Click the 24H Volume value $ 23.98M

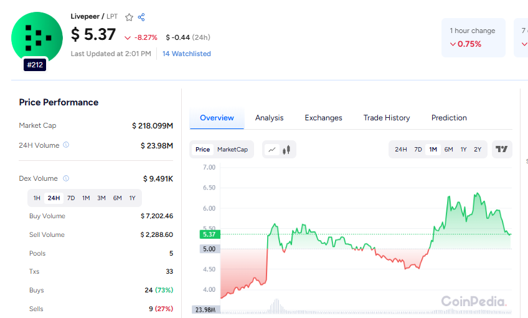click(x=156, y=146)
